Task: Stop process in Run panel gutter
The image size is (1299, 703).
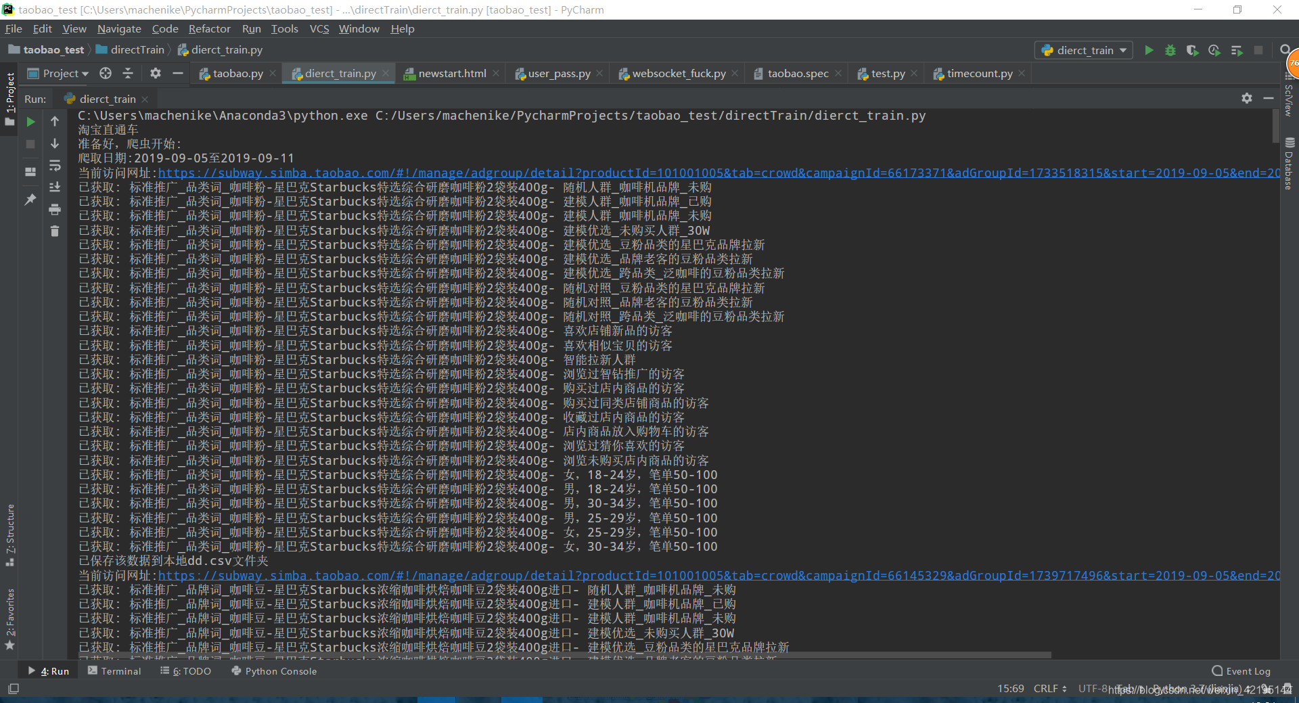Action: click(30, 143)
